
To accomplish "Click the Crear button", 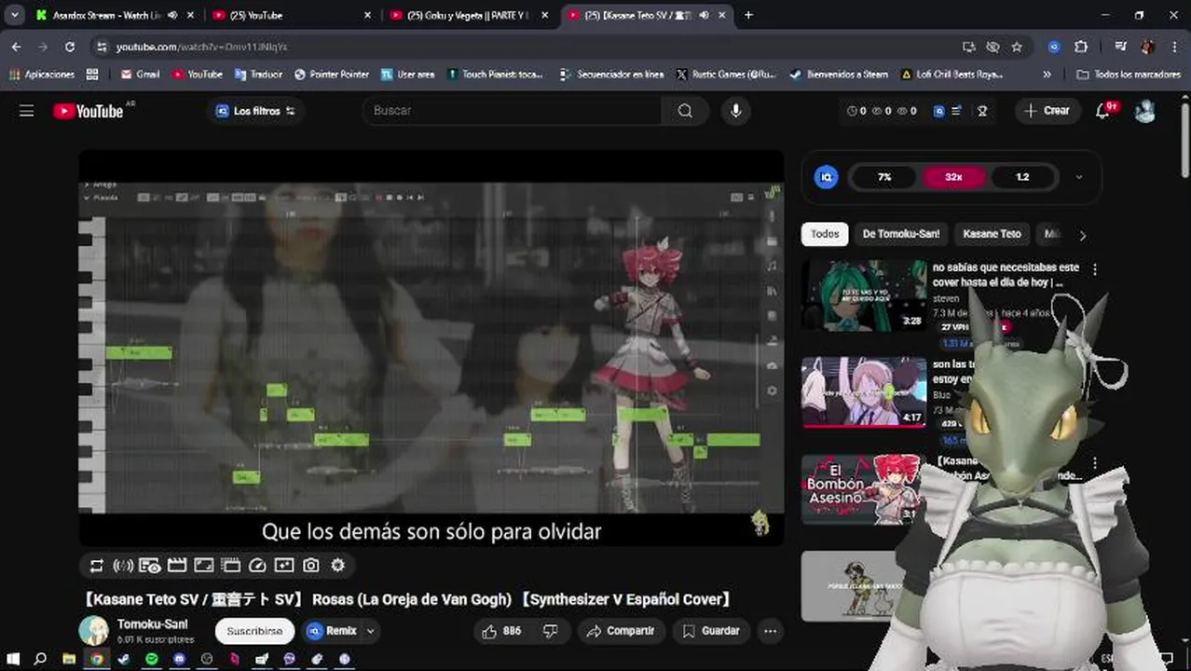I will (1047, 111).
